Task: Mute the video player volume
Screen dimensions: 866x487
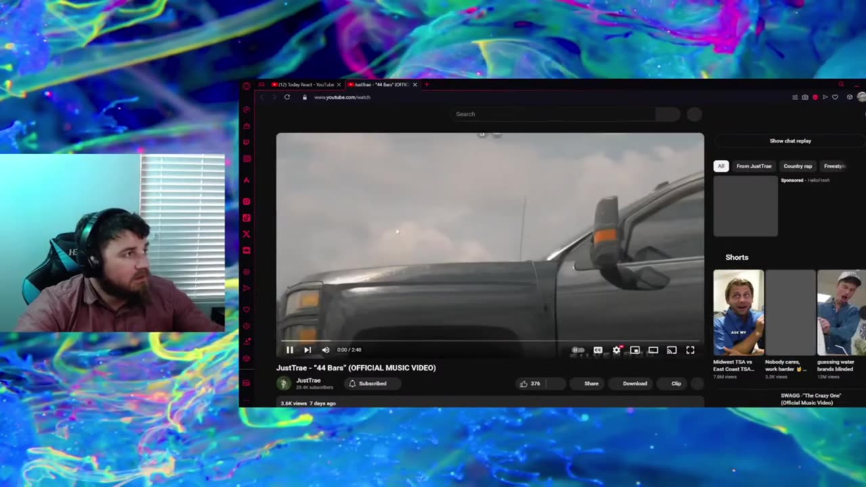Action: click(x=325, y=350)
